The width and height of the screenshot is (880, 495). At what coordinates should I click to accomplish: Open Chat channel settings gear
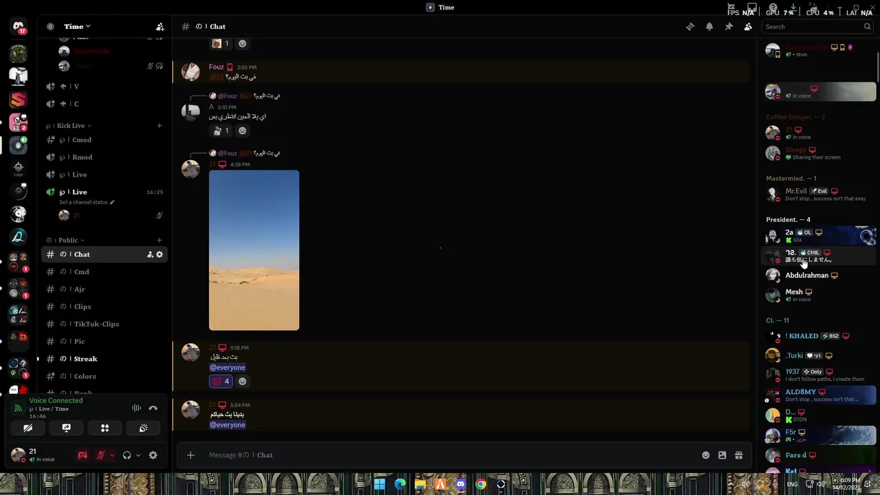[x=159, y=254]
